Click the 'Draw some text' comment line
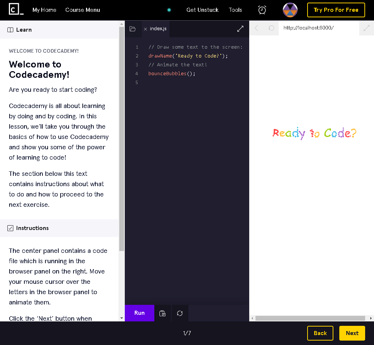 [x=195, y=47]
